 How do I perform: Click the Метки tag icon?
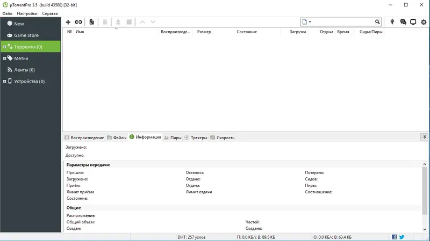coord(10,58)
